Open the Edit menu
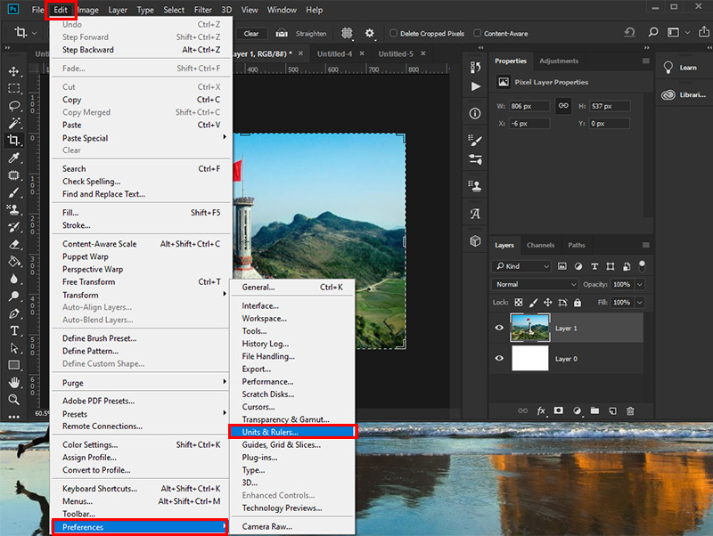The height and width of the screenshot is (536, 713). pyautogui.click(x=61, y=10)
